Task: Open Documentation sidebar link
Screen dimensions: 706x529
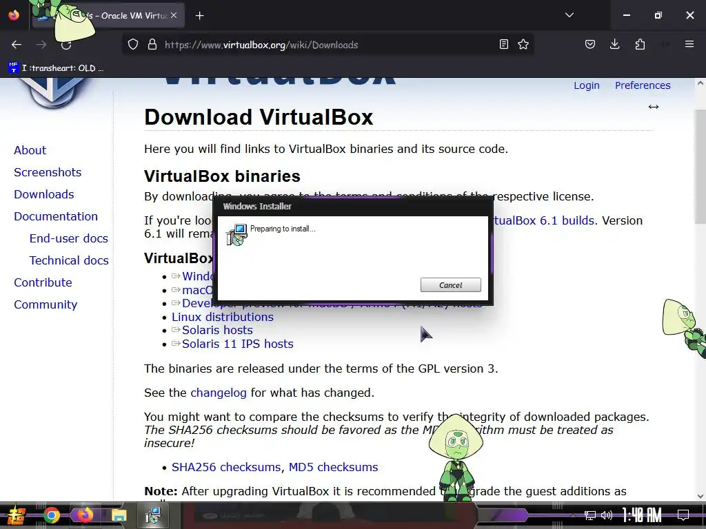Action: (x=56, y=216)
